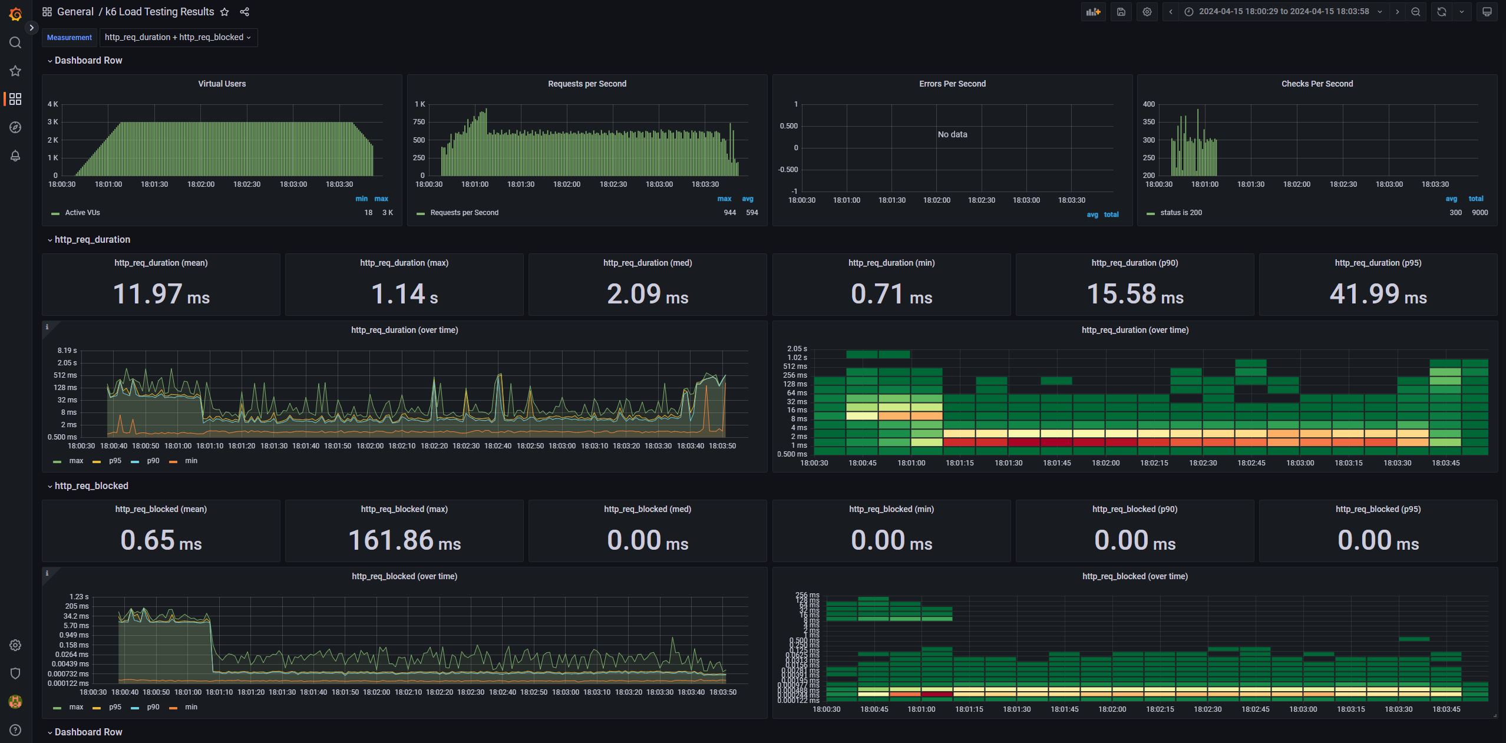The image size is (1506, 743).
Task: Open the search dashboards icon
Action: tap(15, 42)
